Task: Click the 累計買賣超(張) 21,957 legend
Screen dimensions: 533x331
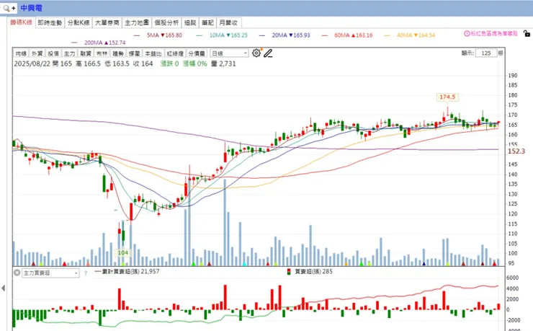Action: point(127,271)
